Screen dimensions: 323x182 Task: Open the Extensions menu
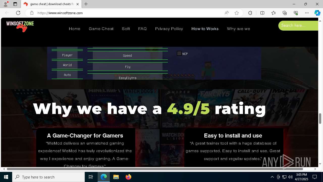(250, 13)
